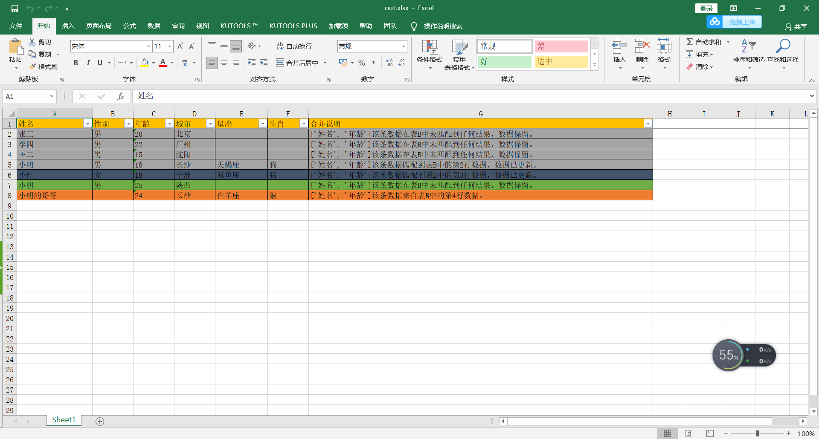Open the KUTOOLS PLUS tab
Screen dimensions: 819x439
pos(293,26)
